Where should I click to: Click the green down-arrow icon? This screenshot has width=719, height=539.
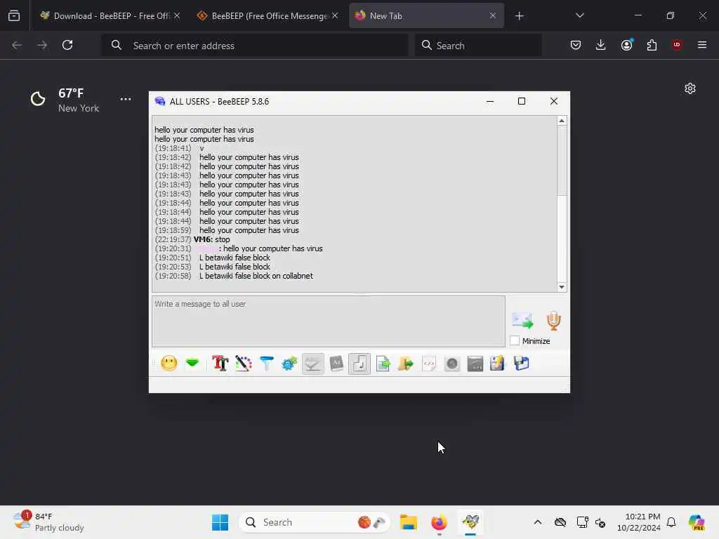(x=192, y=364)
